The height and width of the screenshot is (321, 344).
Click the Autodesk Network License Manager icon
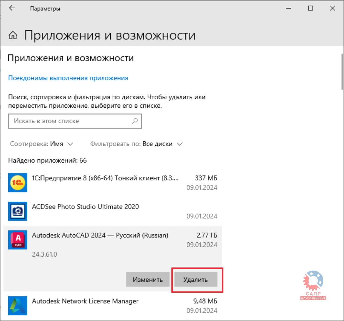pos(18,306)
